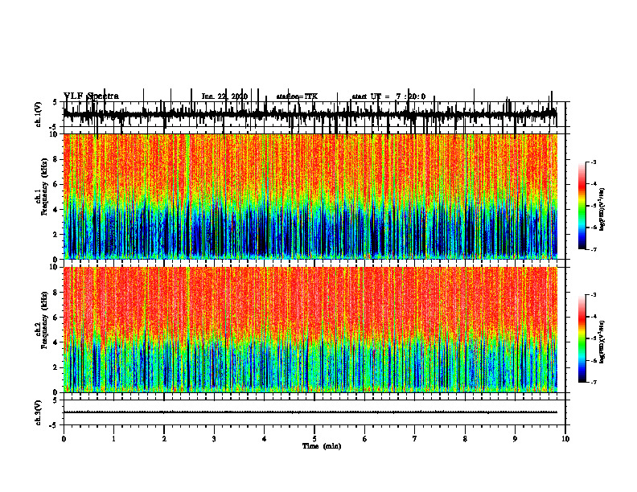Screen dimensions: 637x492
Task: Select the ch.1 "Frequency (kHz)" axis label
Action: (x=45, y=187)
